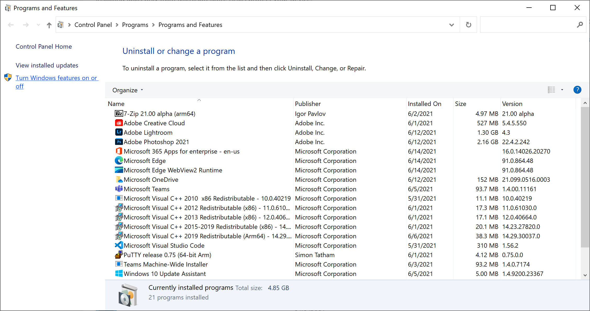Select the Visual C++ 2012 Redistributable icon
The width and height of the screenshot is (590, 311).
pos(119,208)
